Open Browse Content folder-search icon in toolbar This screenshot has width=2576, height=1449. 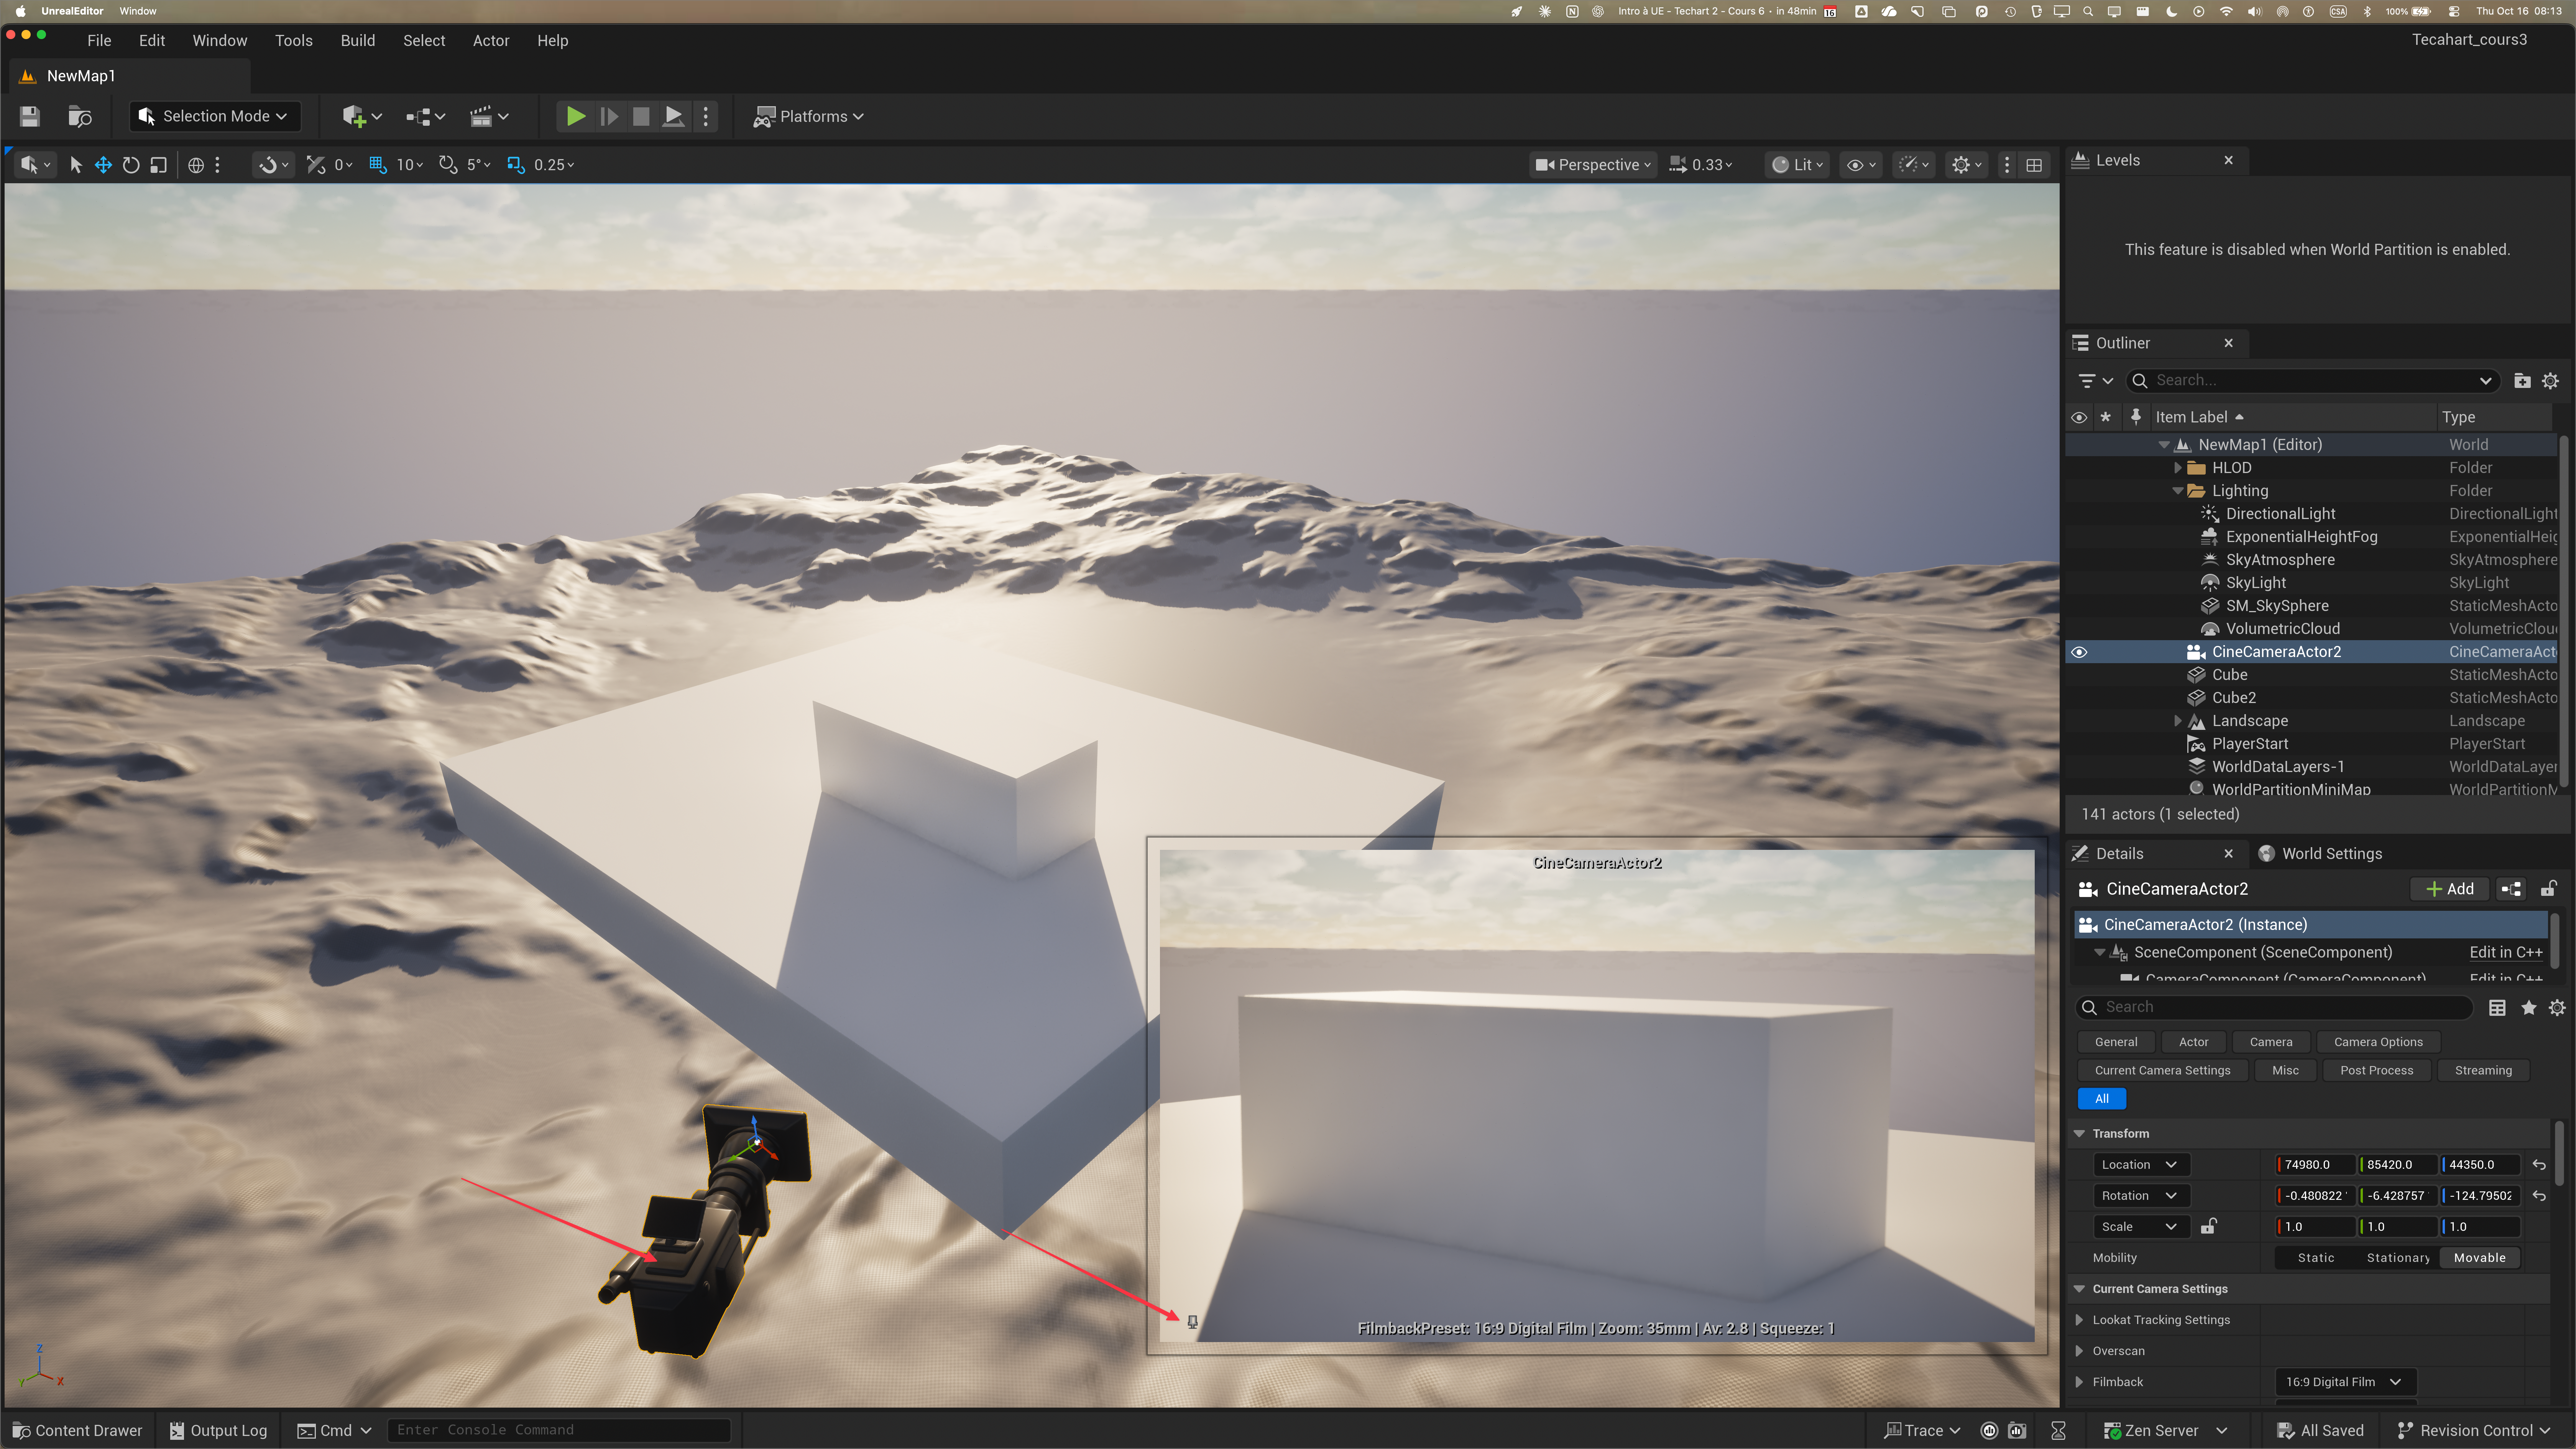[80, 116]
